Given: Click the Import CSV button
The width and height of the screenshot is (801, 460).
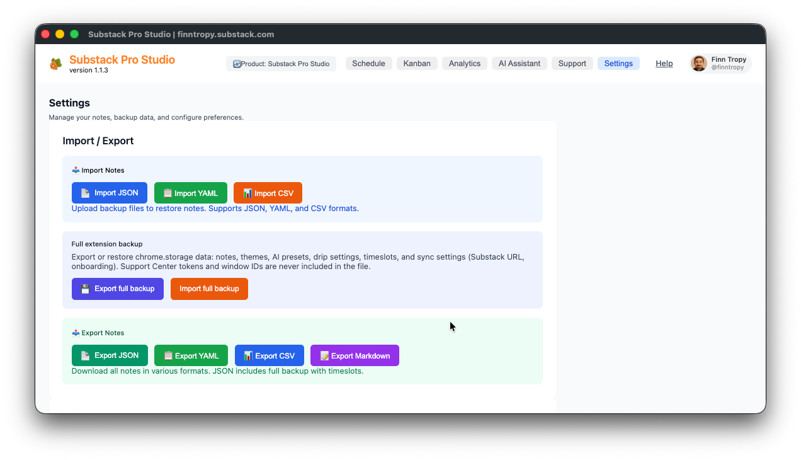Looking at the screenshot, I should click(x=268, y=193).
